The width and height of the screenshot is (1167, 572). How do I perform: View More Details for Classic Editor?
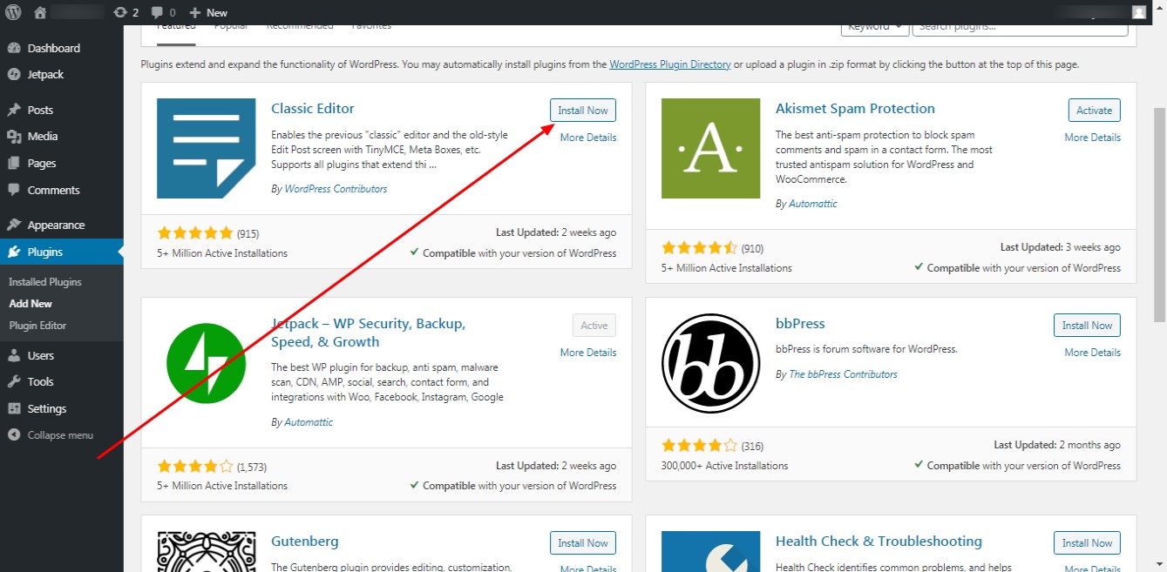pos(588,138)
